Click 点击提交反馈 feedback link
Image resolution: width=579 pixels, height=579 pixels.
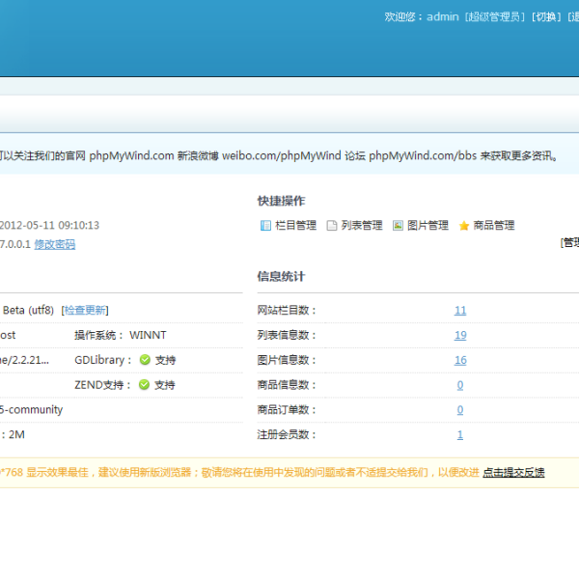pyautogui.click(x=513, y=472)
